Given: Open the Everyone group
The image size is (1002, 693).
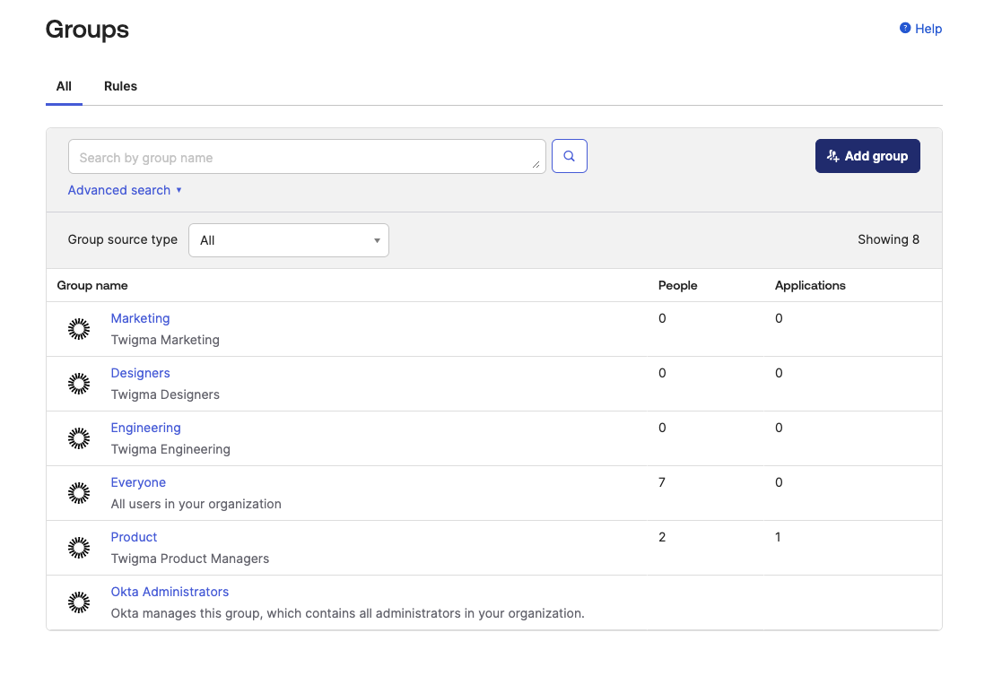Looking at the screenshot, I should pos(138,483).
